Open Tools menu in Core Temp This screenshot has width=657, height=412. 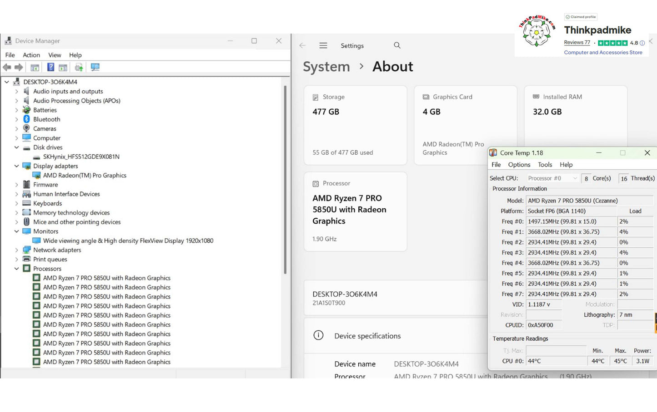pos(545,165)
